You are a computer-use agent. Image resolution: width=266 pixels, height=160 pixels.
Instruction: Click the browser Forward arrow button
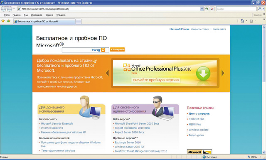10,9
